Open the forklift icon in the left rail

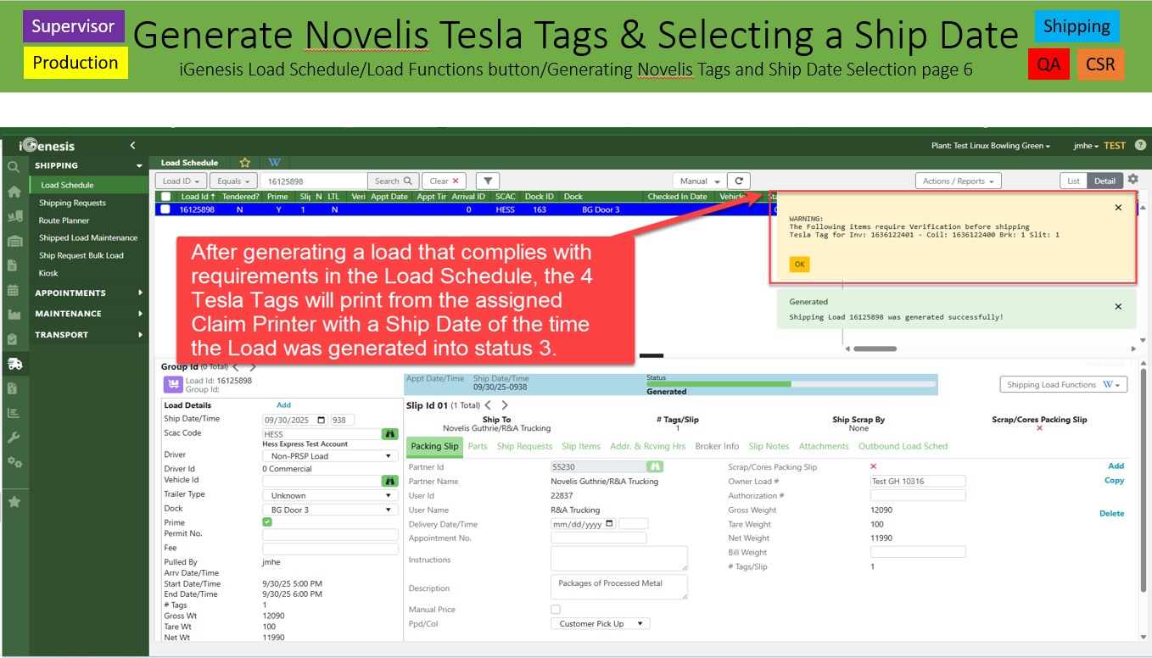pyautogui.click(x=14, y=216)
